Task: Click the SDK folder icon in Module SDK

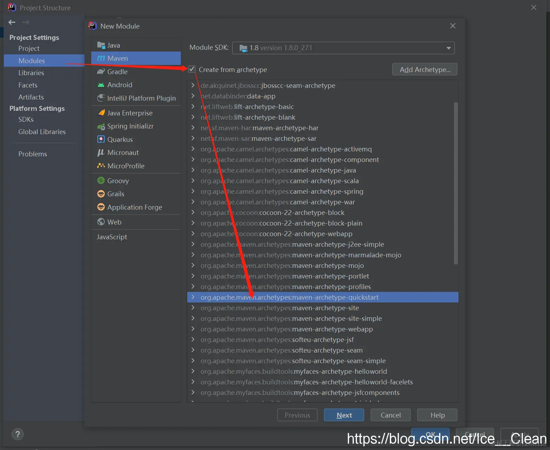Action: 243,48
